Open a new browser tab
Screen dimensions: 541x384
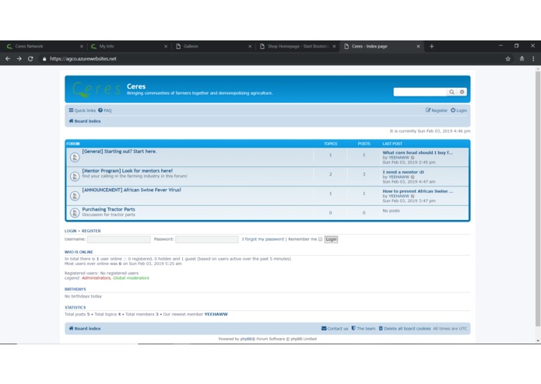click(431, 46)
